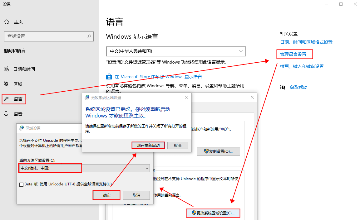Image resolution: width=360 pixels, height=220 pixels.
Task: Click the 现在重新启动 button
Action: (x=148, y=145)
